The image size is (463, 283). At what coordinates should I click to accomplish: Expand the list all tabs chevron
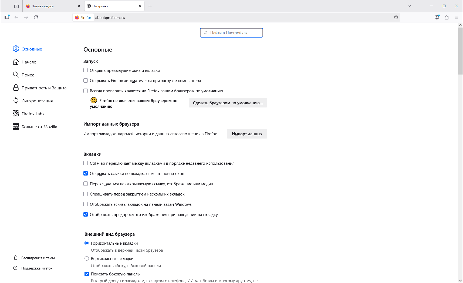(409, 6)
